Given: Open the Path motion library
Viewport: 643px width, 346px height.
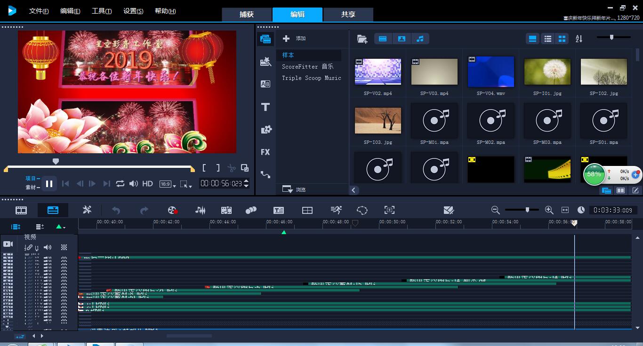Looking at the screenshot, I should pyautogui.click(x=265, y=175).
